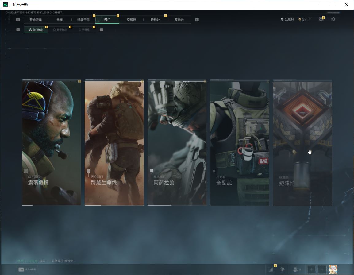The image size is (354, 275).
Task: Click the E key hint right of 改枪台
Action: point(197,20)
